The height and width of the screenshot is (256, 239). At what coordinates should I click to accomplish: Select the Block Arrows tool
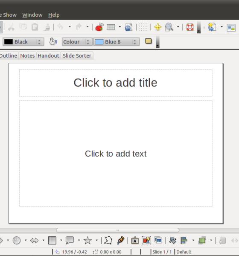click(34, 240)
